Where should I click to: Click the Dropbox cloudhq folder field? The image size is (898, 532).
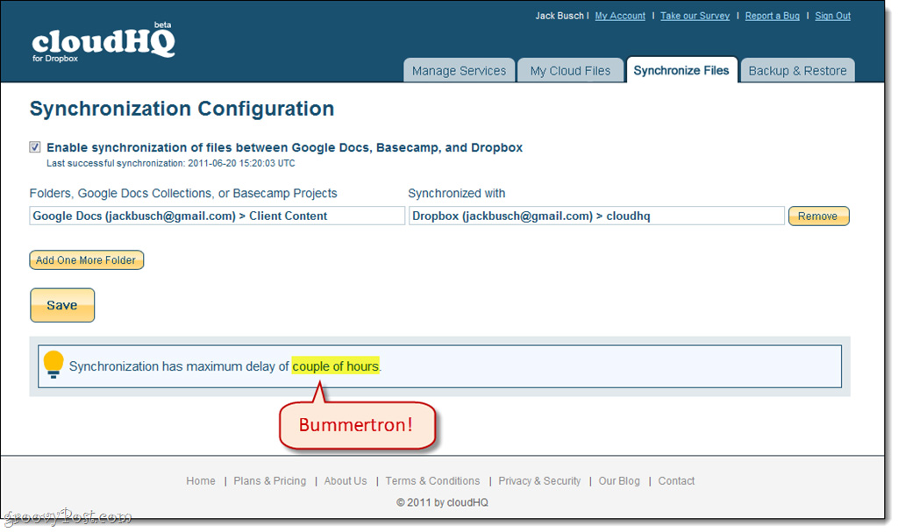(595, 216)
